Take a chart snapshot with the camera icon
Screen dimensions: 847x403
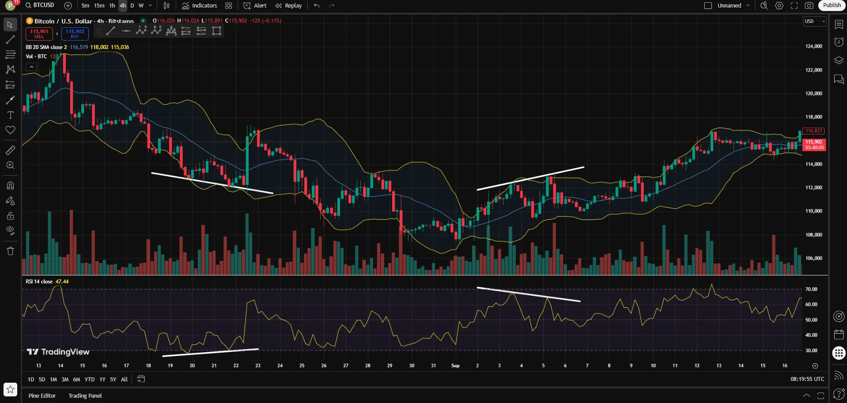tap(809, 6)
